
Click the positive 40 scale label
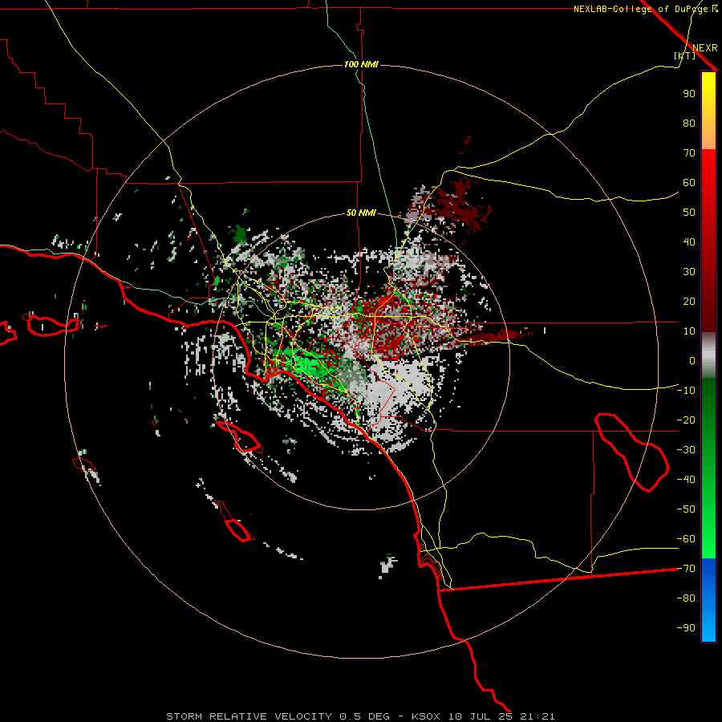point(689,241)
